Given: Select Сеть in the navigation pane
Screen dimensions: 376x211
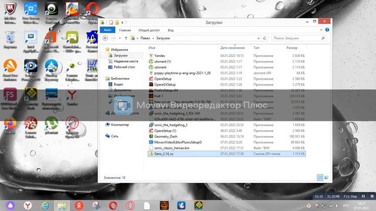Looking at the screenshot, I should [x=115, y=136].
